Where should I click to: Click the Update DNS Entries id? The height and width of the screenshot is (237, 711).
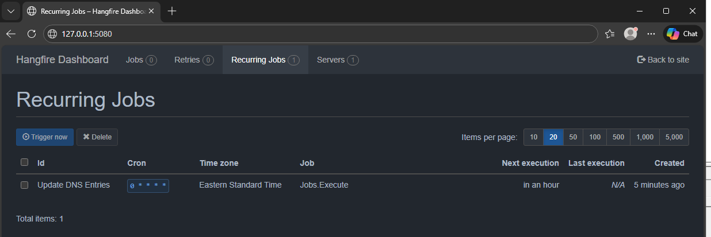(74, 185)
